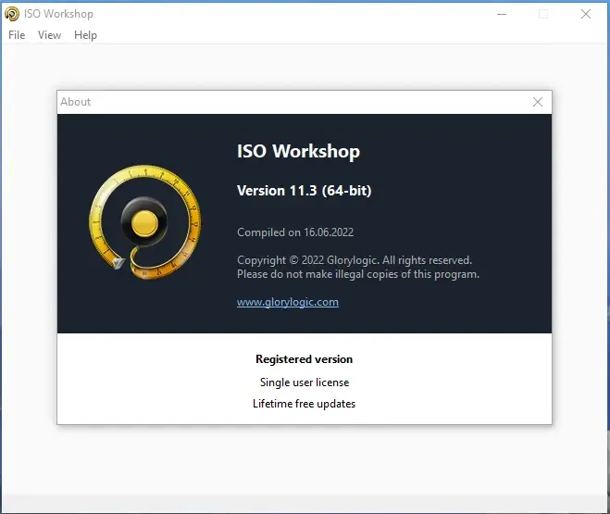Image resolution: width=610 pixels, height=514 pixels.
Task: Open the Help menu
Action: pos(85,35)
